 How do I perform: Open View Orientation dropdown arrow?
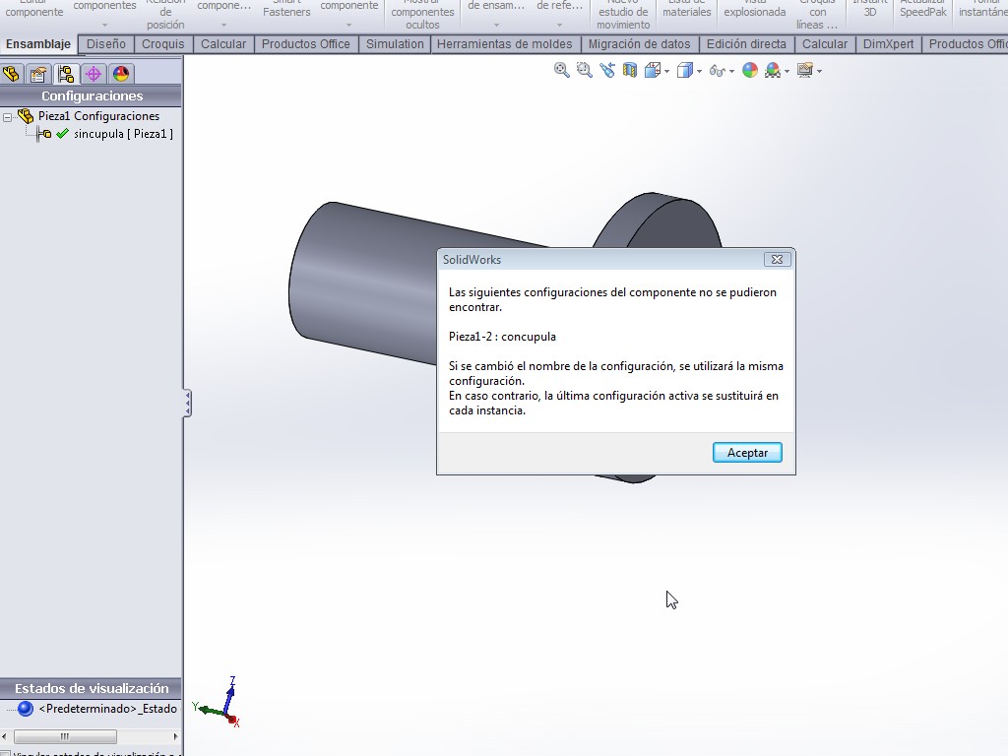pyautogui.click(x=667, y=71)
